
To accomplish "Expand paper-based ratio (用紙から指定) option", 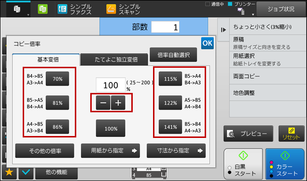I will (111, 151).
